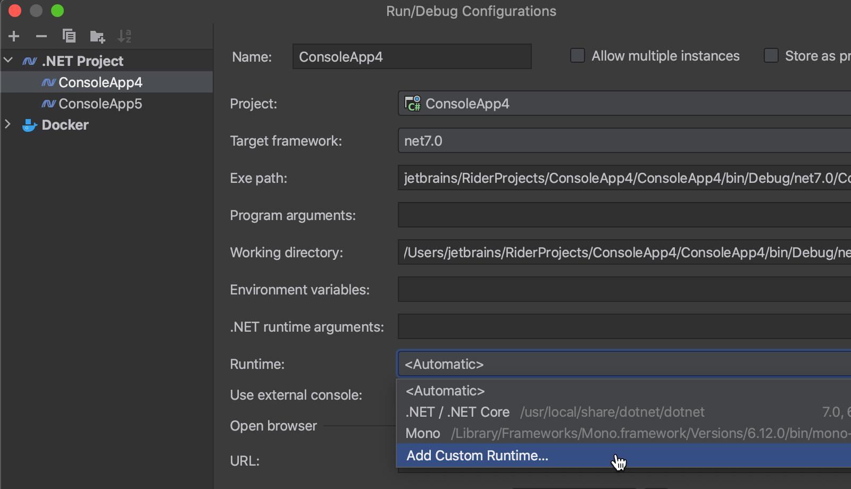
Task: Click the Sort Configurations alphabetically icon
Action: [124, 36]
